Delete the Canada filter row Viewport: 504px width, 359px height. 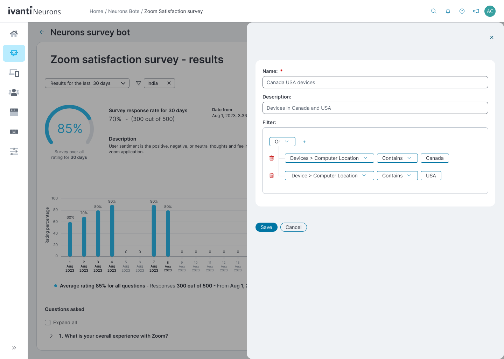click(272, 158)
